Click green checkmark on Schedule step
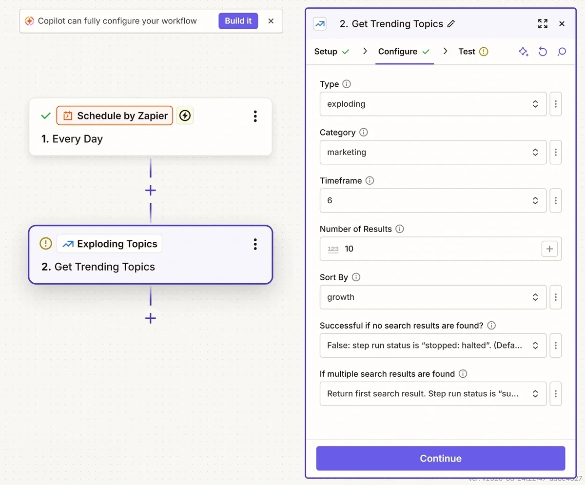Image resolution: width=585 pixels, height=485 pixels. point(46,116)
